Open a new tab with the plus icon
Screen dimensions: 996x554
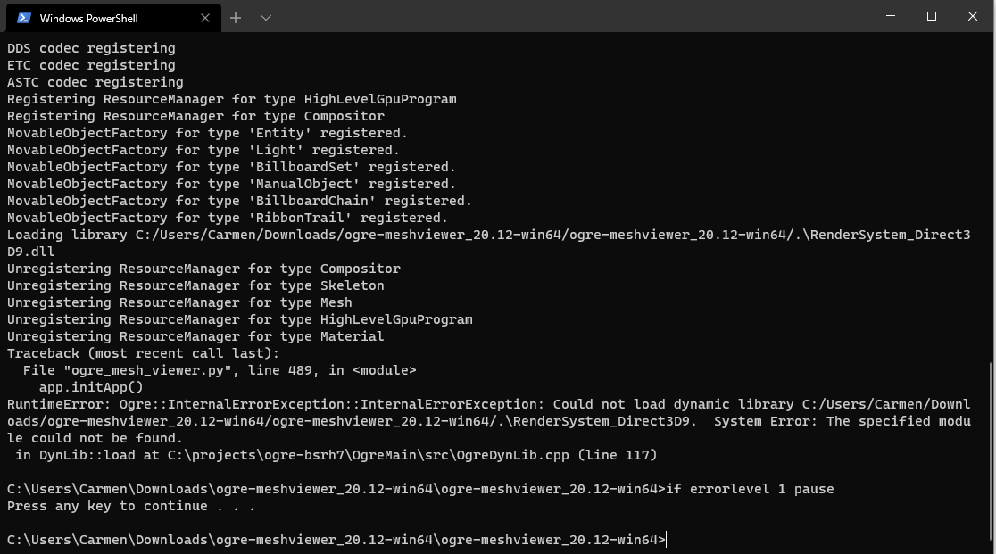[236, 17]
